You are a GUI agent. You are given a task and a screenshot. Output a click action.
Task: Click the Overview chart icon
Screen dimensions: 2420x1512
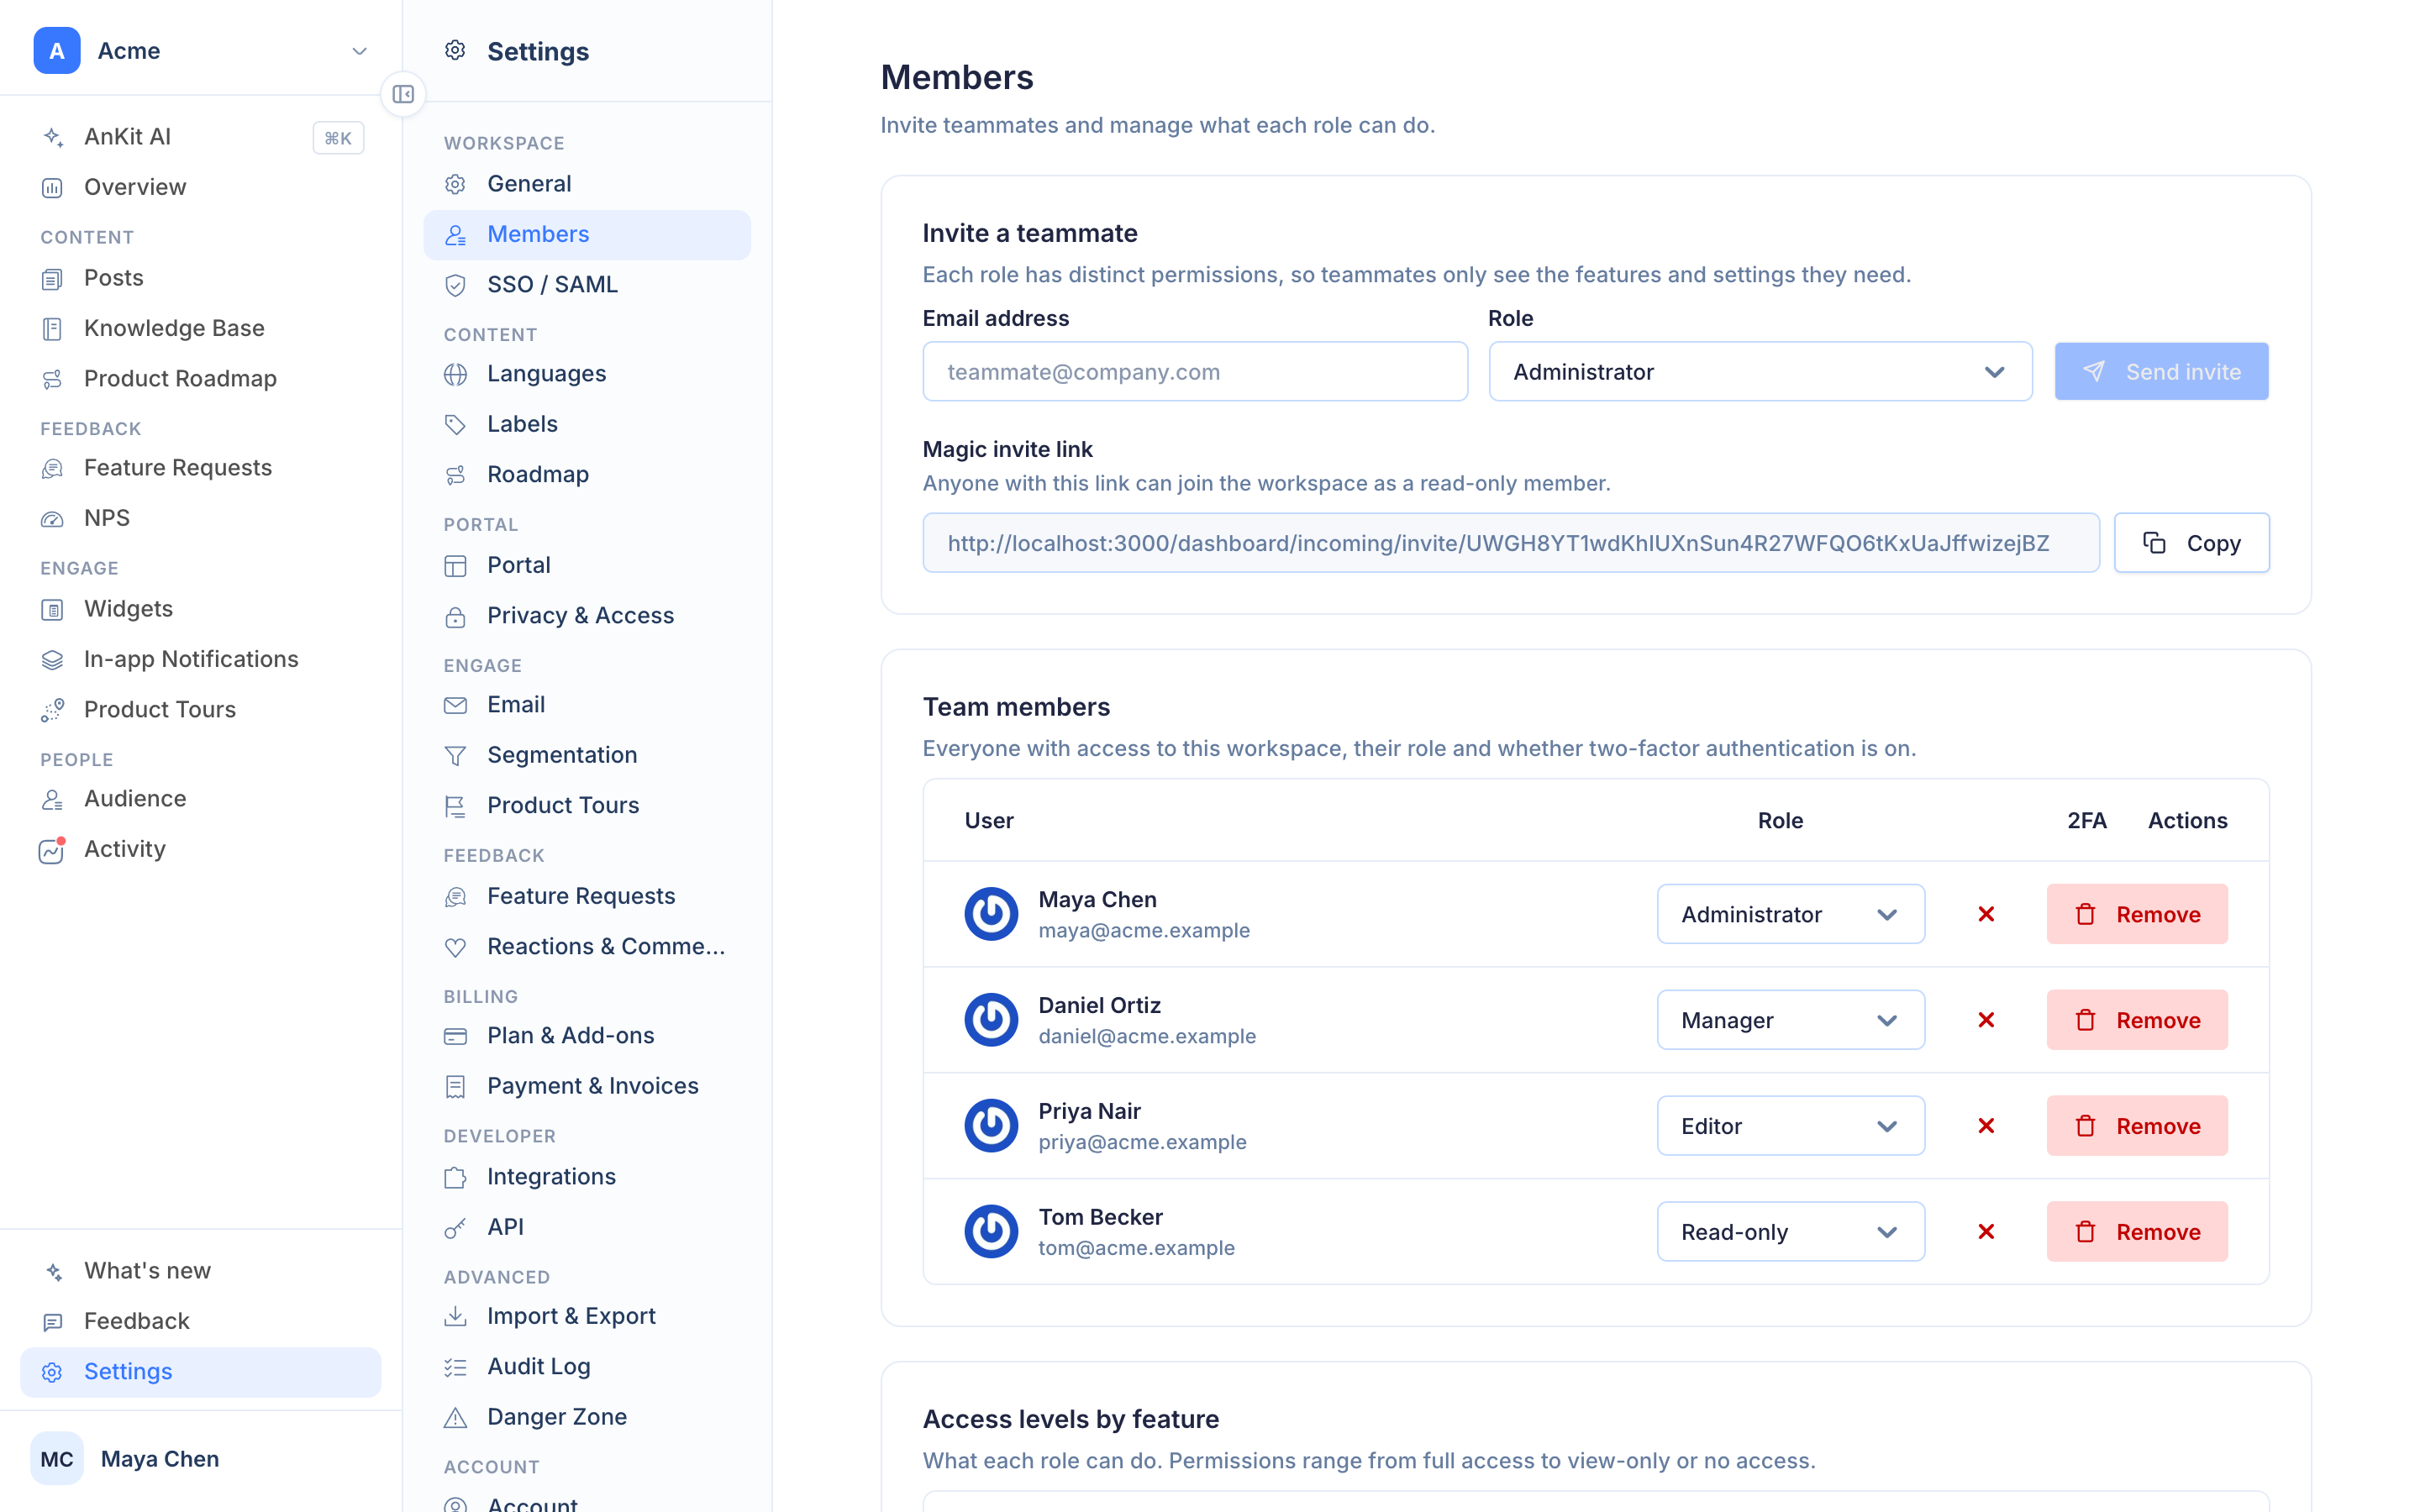[x=53, y=187]
